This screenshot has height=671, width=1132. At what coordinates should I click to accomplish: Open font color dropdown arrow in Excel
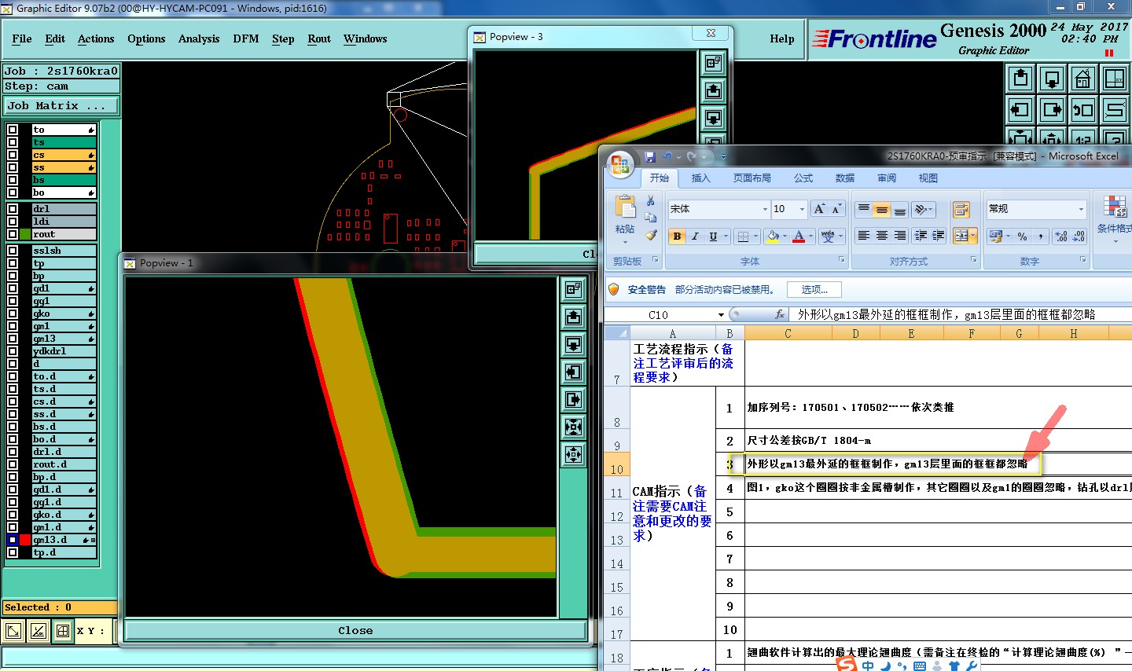[x=810, y=236]
